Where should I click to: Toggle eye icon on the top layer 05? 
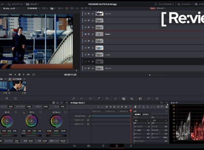point(89,14)
